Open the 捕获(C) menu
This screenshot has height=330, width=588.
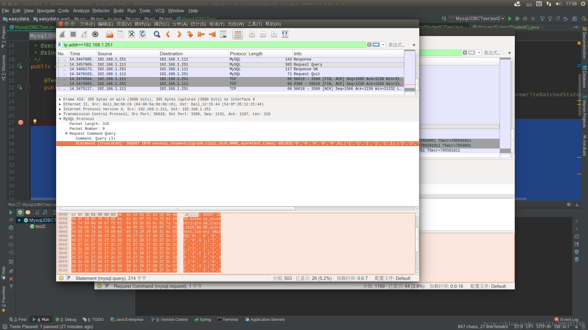[161, 24]
